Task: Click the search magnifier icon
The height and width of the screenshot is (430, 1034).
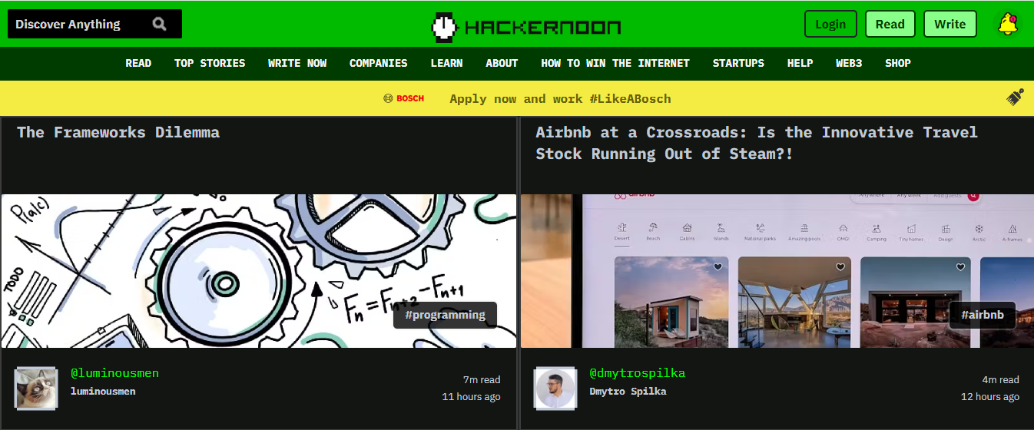Action: [x=159, y=24]
